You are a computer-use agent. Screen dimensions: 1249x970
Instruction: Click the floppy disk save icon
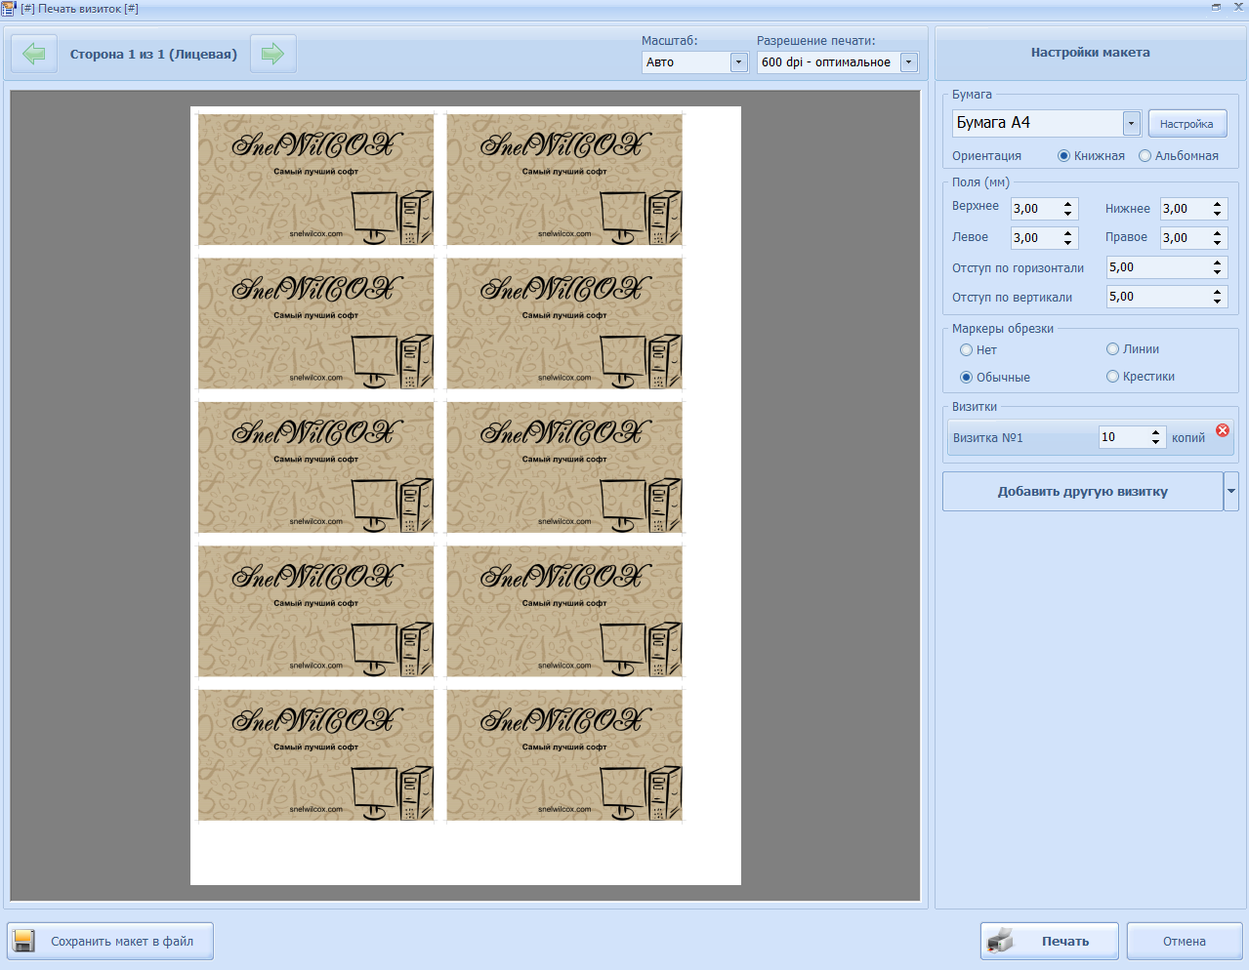click(x=24, y=941)
